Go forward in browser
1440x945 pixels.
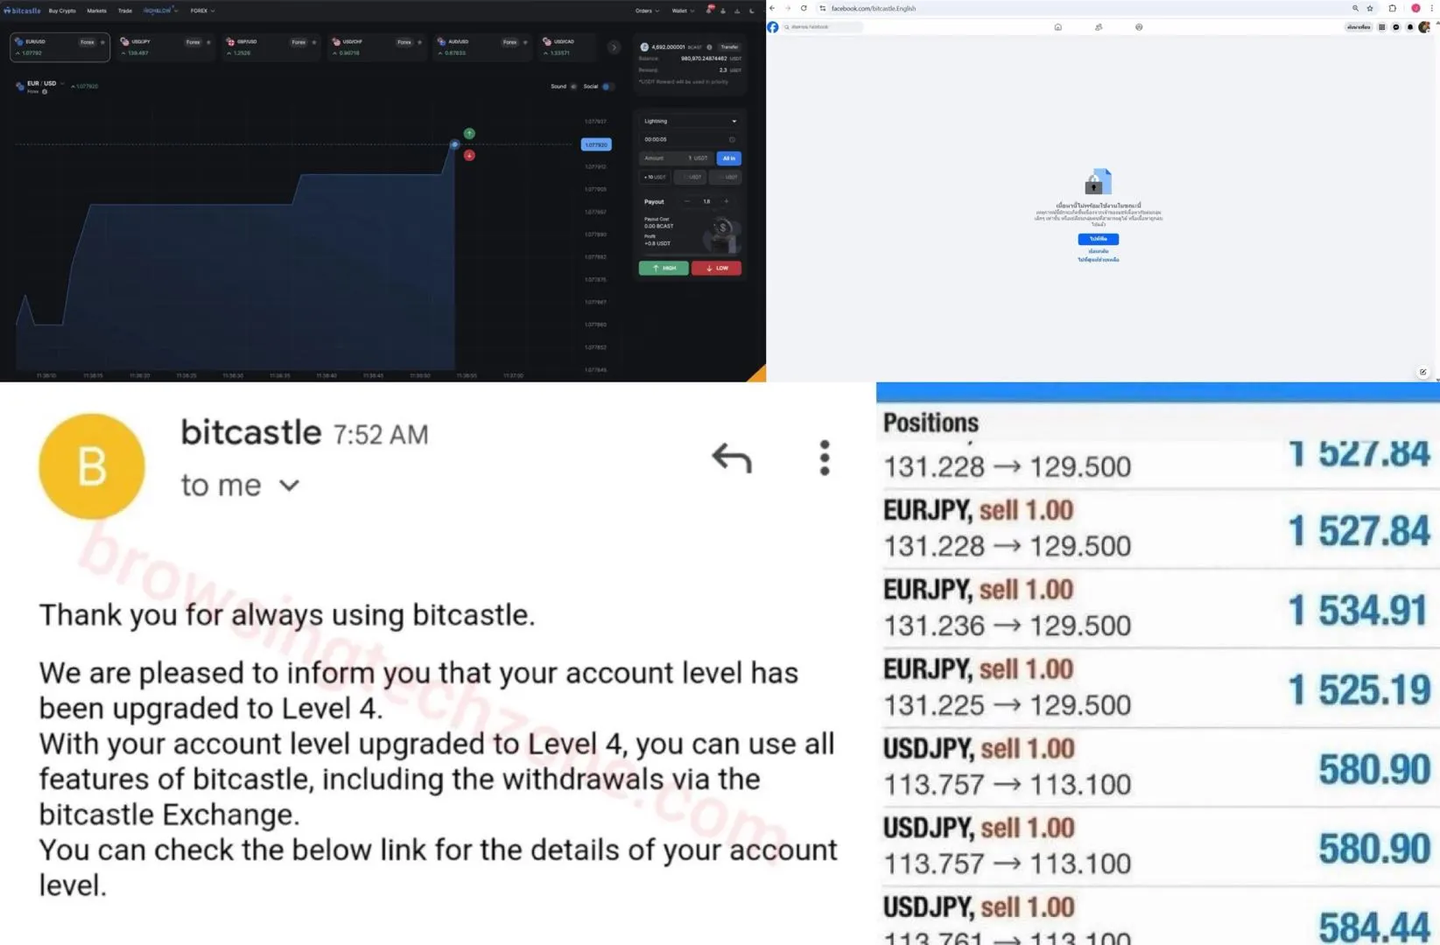tap(787, 8)
